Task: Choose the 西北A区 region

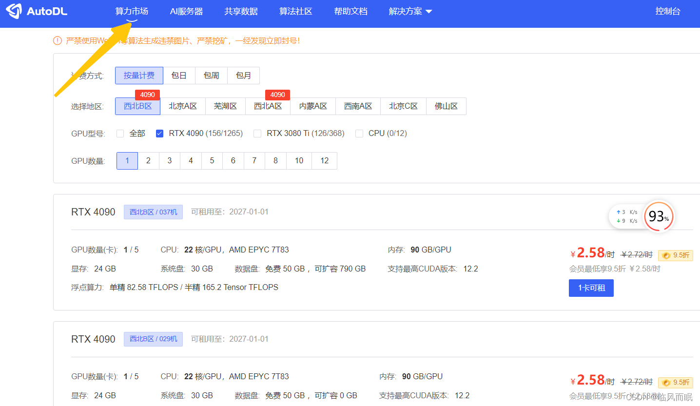Action: pos(268,106)
